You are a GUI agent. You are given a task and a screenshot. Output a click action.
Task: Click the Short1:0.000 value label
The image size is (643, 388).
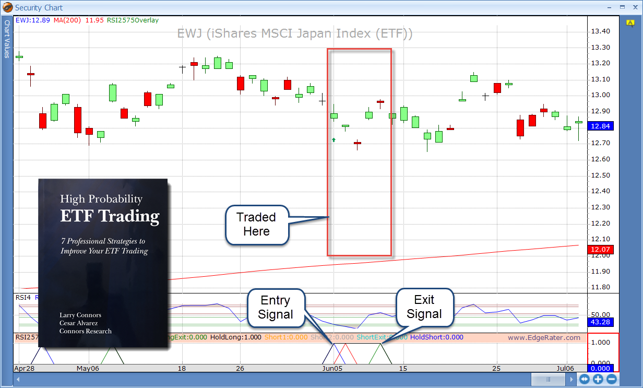pyautogui.click(x=286, y=337)
